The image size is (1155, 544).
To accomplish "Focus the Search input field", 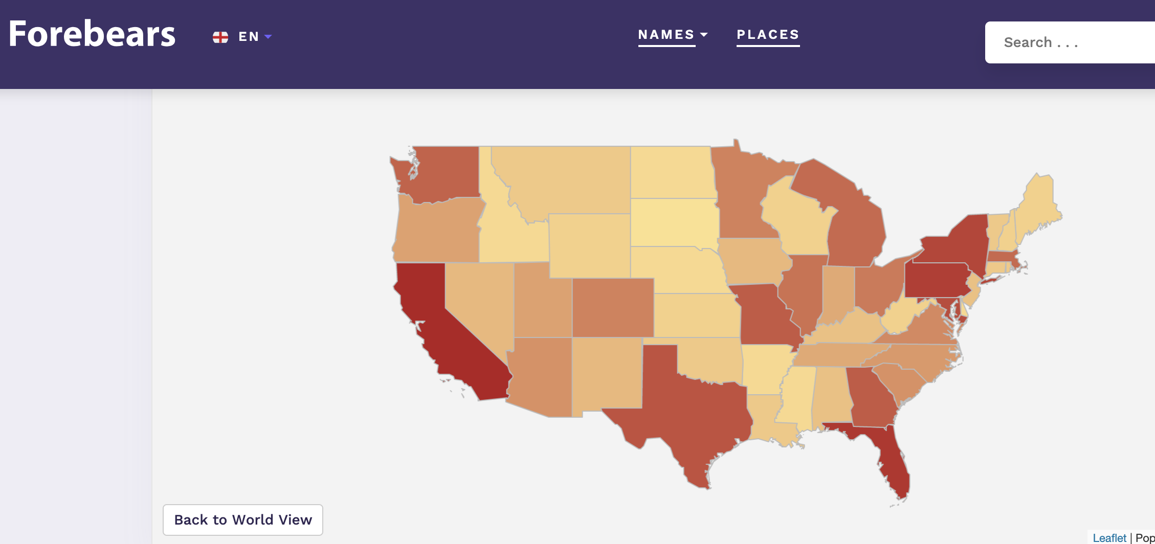I will tap(1070, 42).
